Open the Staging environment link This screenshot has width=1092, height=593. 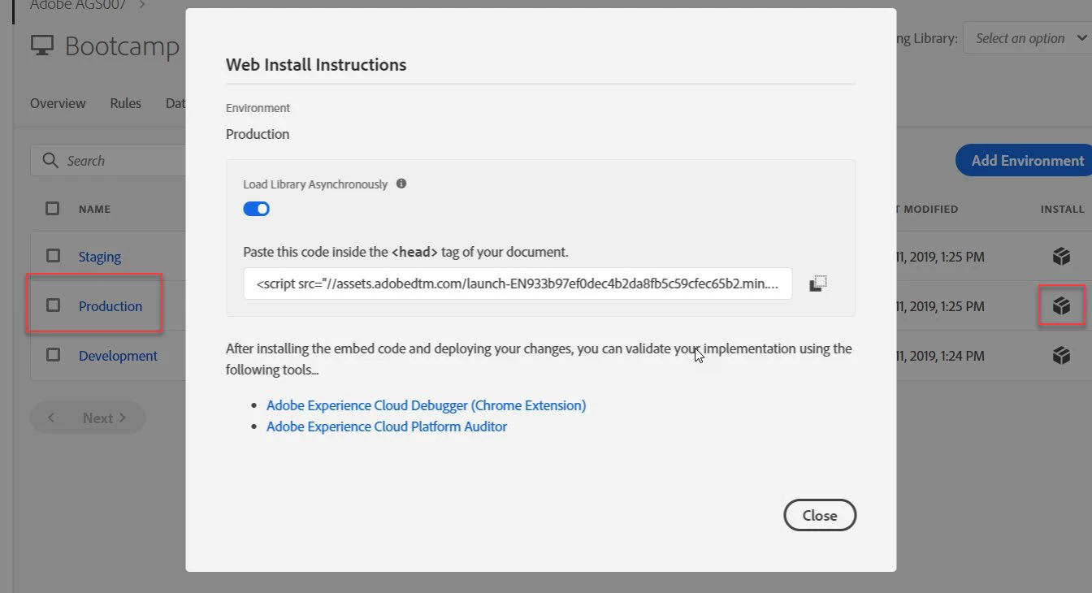pyautogui.click(x=100, y=257)
